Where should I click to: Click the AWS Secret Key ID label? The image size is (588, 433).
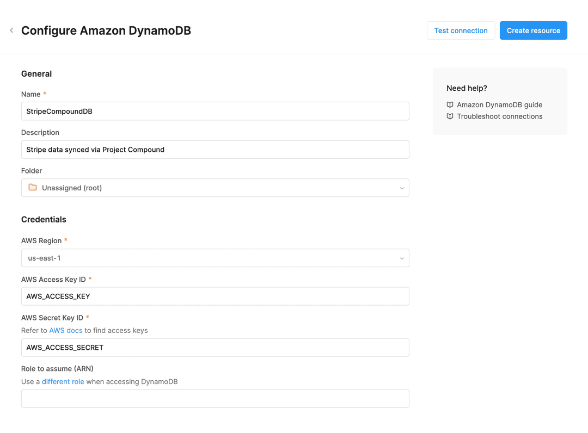pos(52,318)
